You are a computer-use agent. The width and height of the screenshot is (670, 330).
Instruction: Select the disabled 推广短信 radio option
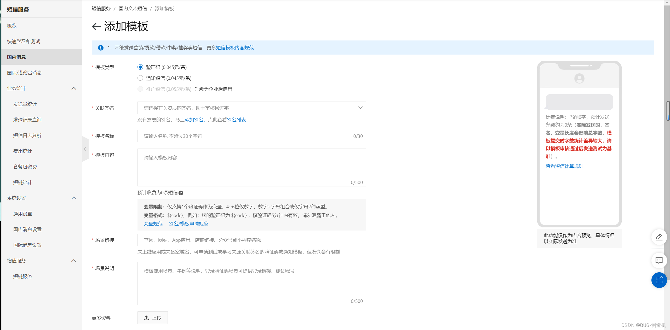[140, 89]
